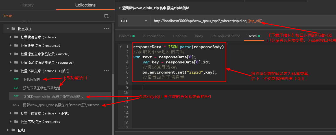Expand request title description triangle

(x=120, y=8)
